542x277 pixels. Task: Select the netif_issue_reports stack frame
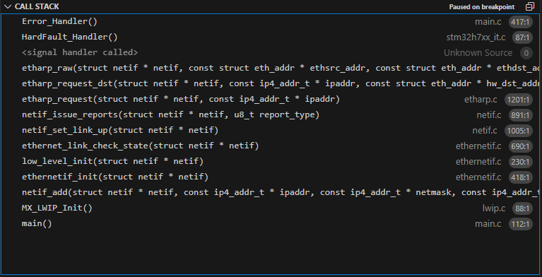[x=271, y=114]
